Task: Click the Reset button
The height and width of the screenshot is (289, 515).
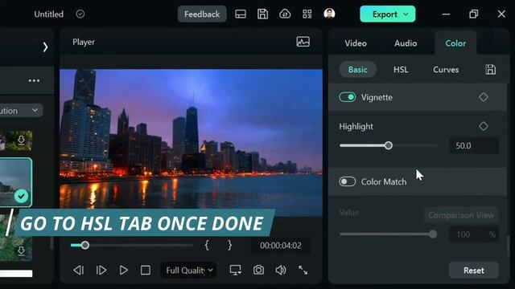Action: [474, 271]
